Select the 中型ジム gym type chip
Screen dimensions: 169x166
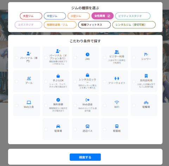pyautogui.click(x=55, y=16)
